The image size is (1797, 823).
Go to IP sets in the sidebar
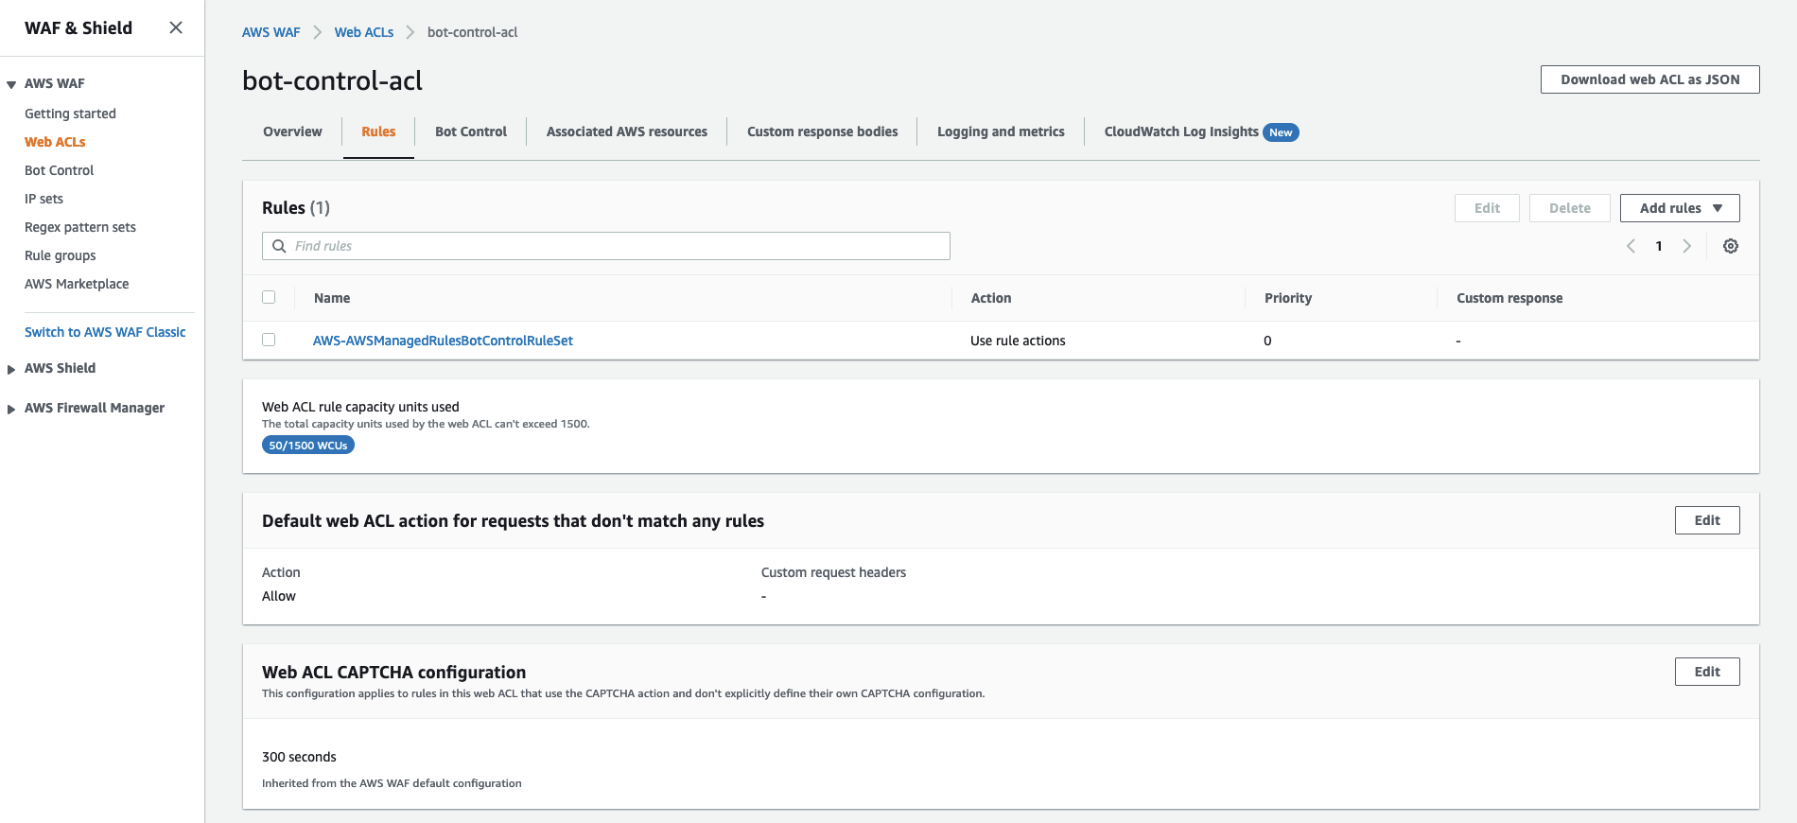(44, 199)
